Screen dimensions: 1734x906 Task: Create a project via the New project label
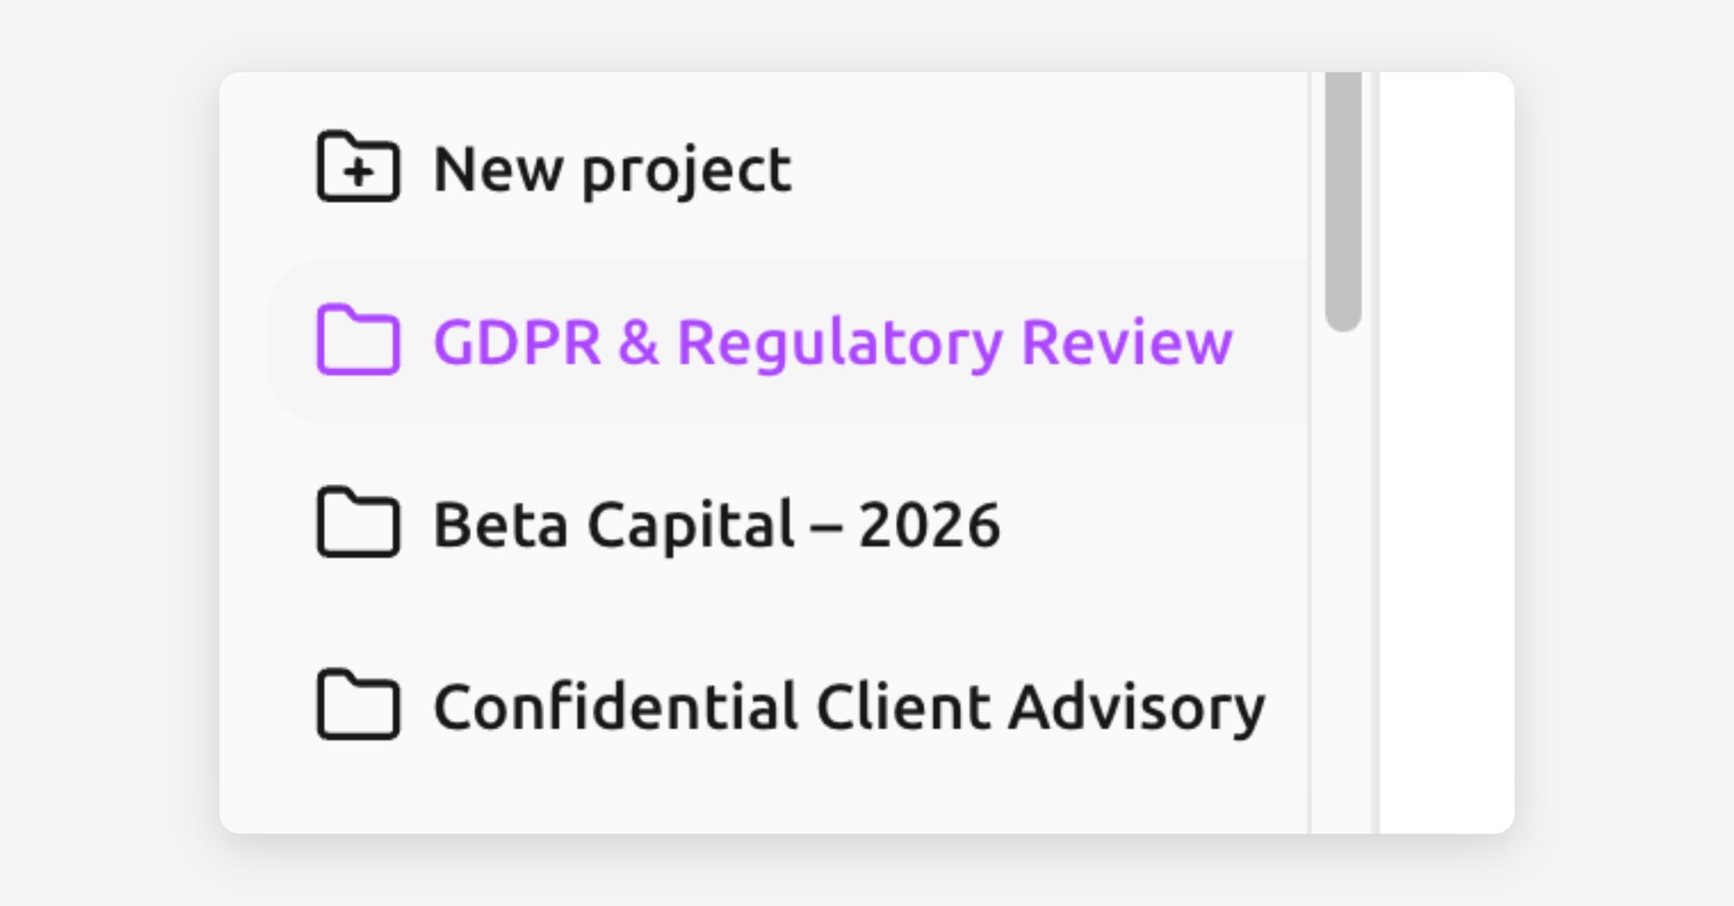click(x=612, y=170)
